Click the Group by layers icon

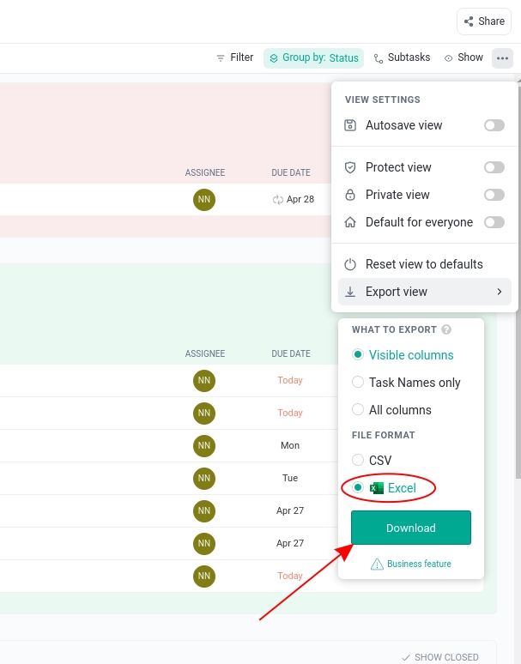pos(274,58)
